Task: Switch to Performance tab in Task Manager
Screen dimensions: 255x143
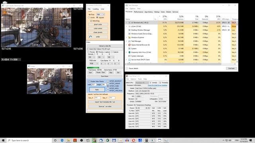Action: point(138,12)
